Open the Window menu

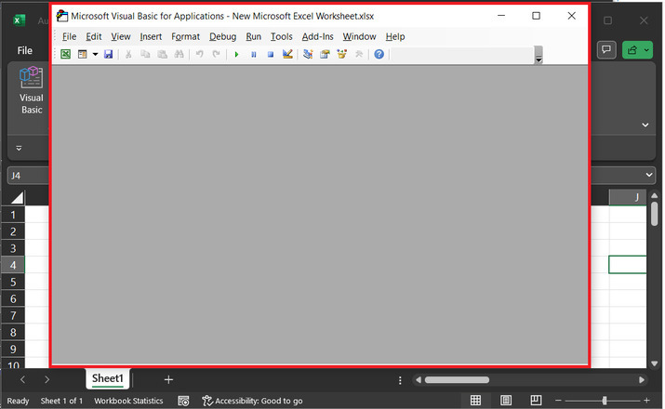[359, 37]
